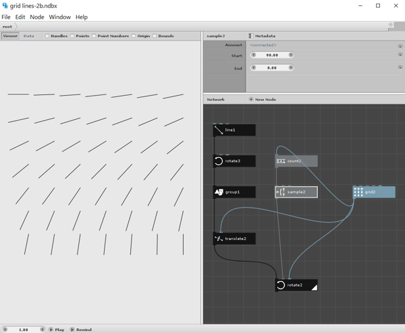Select the group1 node label
The height and width of the screenshot is (333, 405).
click(232, 192)
